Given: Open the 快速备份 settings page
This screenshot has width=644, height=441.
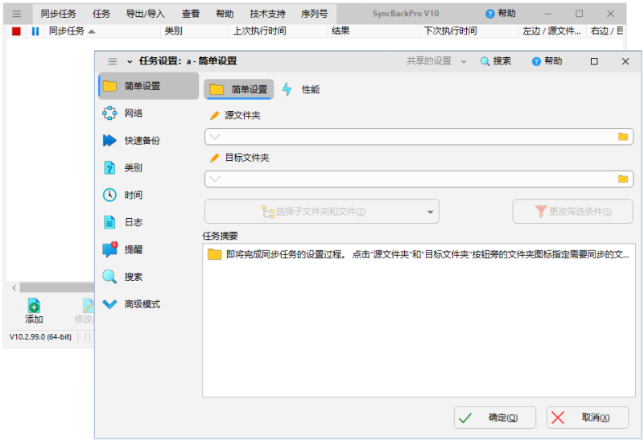Looking at the screenshot, I should point(149,141).
